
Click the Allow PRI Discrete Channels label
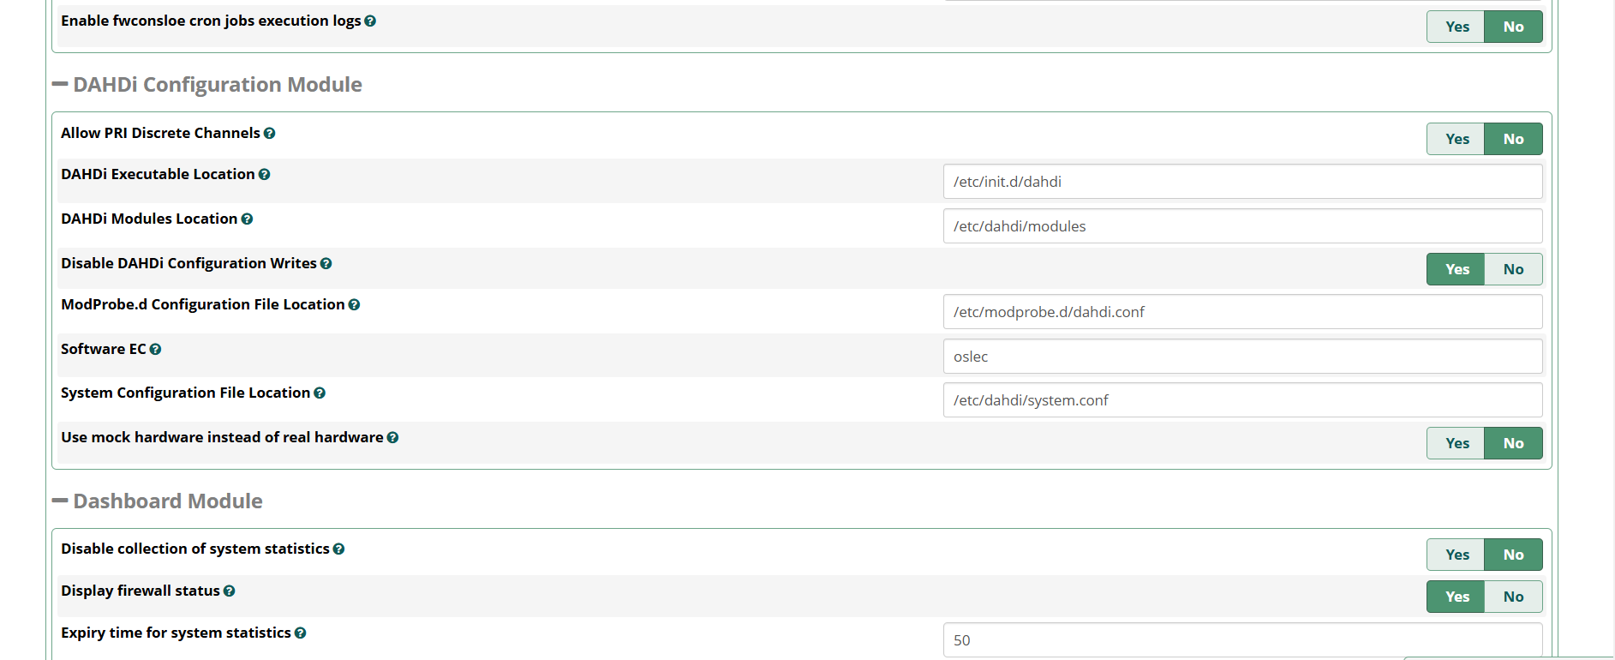pyautogui.click(x=160, y=133)
